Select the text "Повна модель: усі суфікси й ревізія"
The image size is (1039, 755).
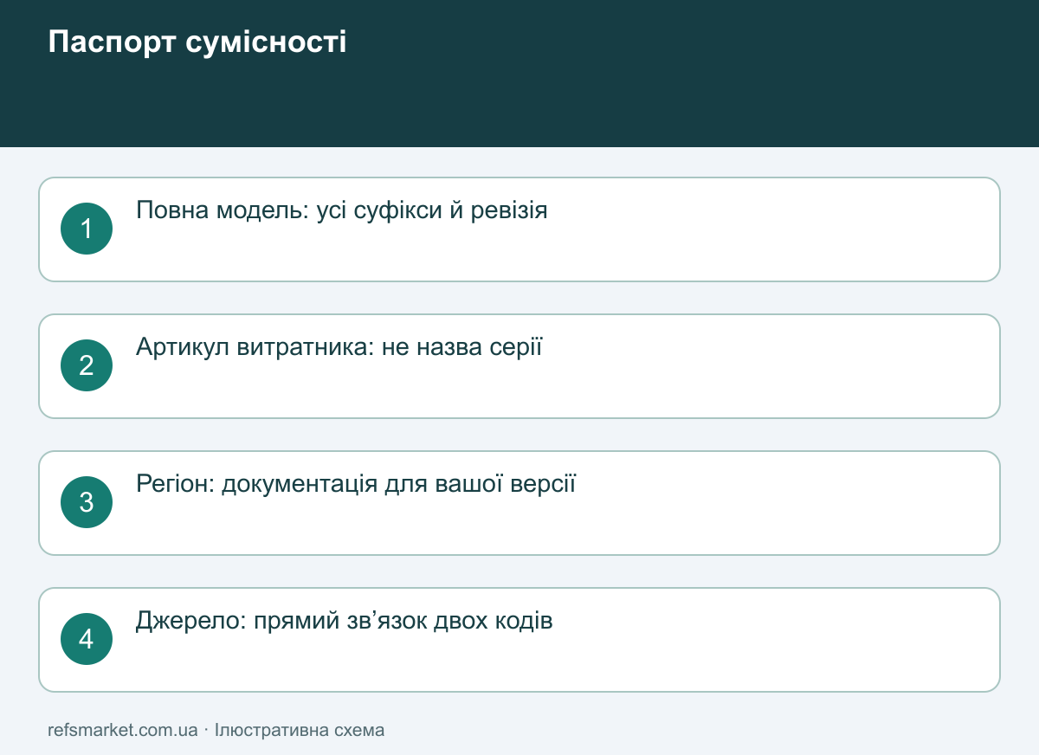point(342,210)
